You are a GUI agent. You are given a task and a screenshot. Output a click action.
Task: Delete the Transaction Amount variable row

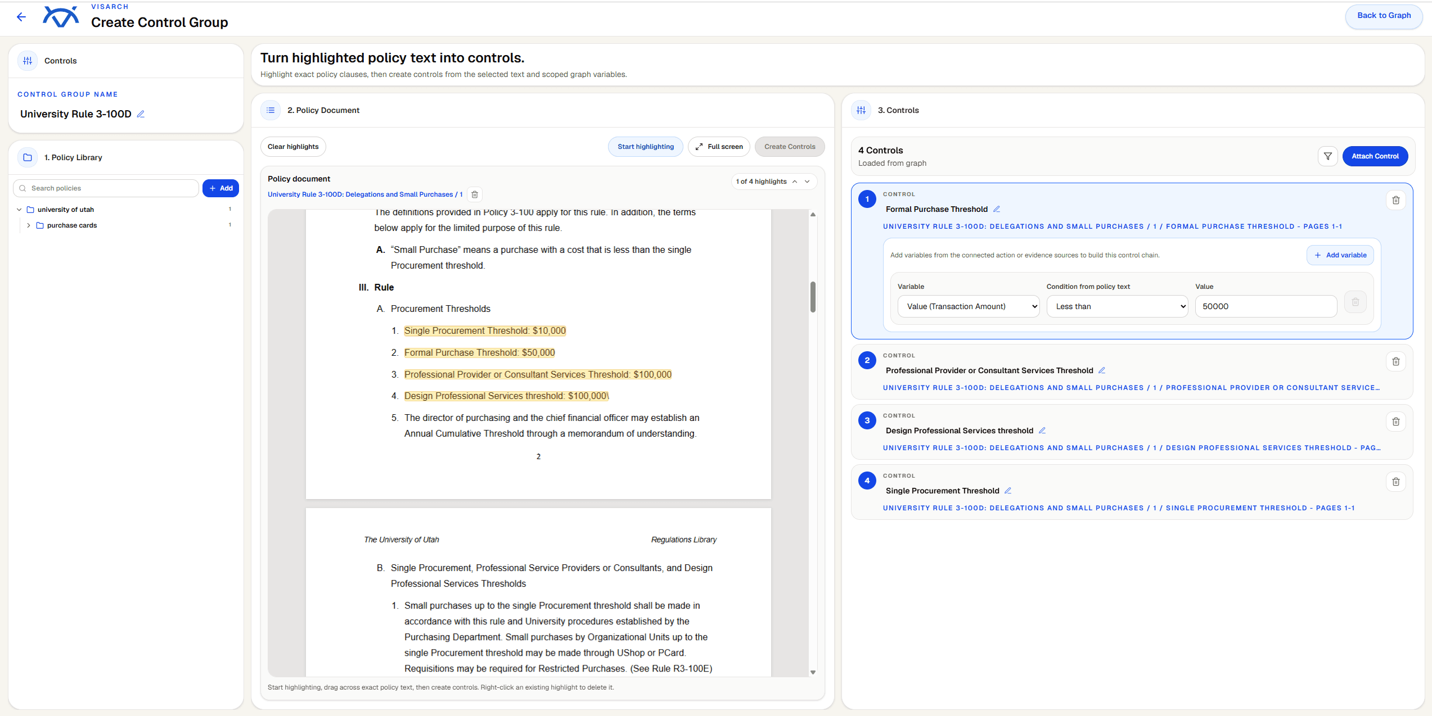1355,302
